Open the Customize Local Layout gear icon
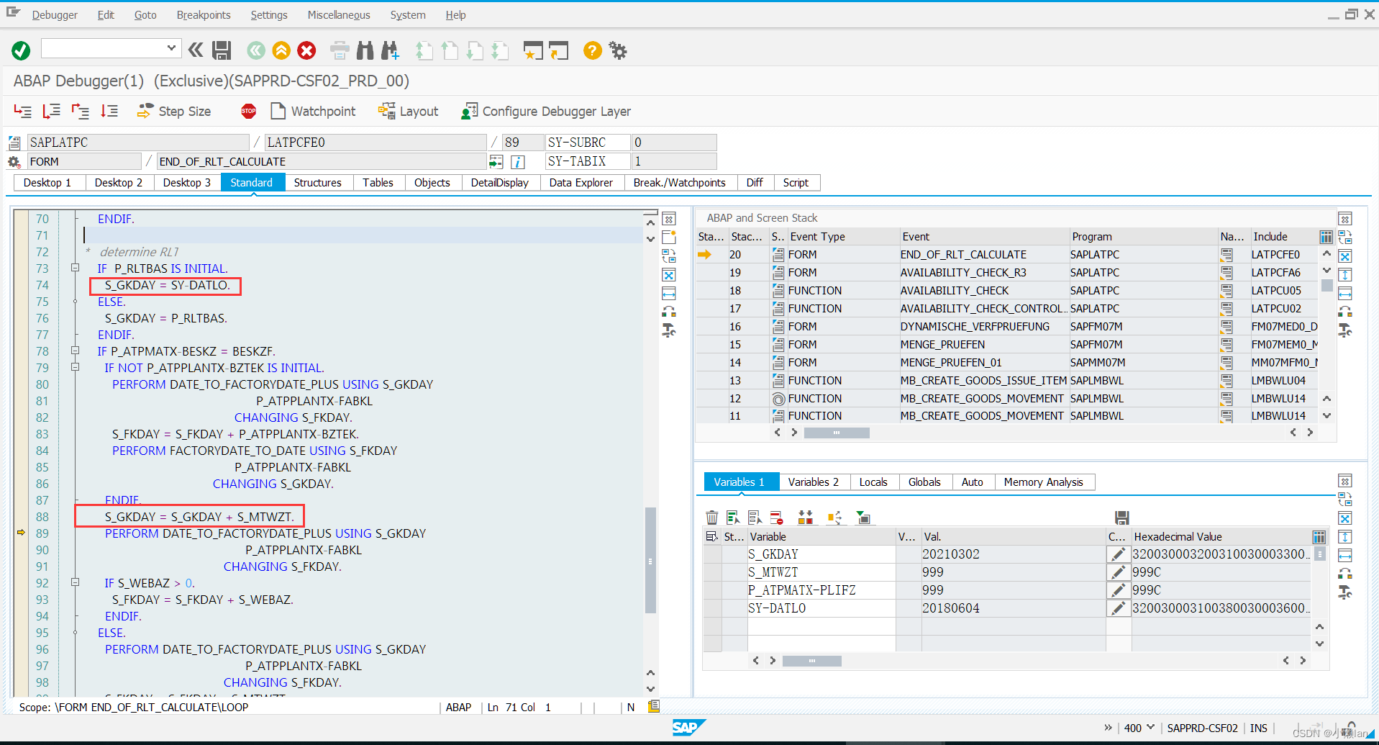Screen dimensions: 1379x745 (618, 50)
